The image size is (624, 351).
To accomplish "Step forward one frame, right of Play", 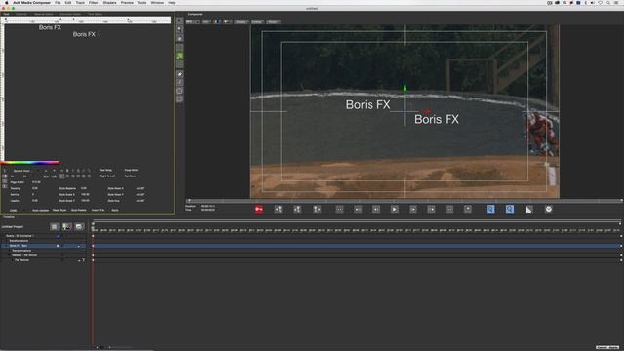I will tap(413, 209).
